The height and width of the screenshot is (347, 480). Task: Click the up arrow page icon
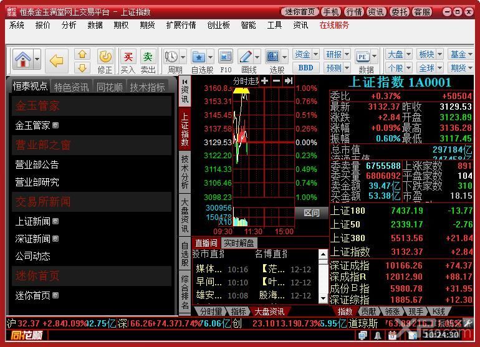coord(82,54)
